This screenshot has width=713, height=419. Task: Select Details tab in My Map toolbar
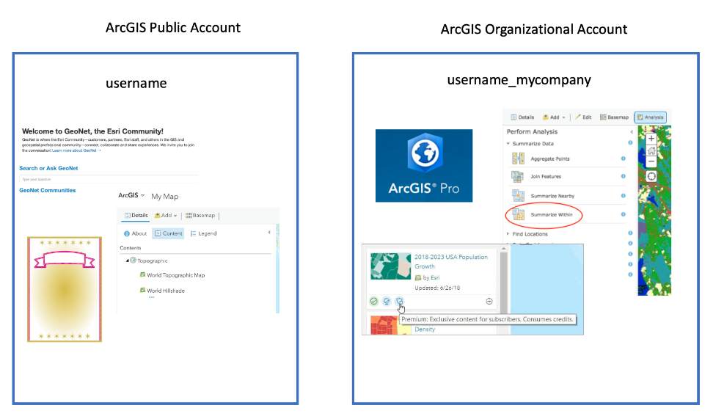coord(136,216)
